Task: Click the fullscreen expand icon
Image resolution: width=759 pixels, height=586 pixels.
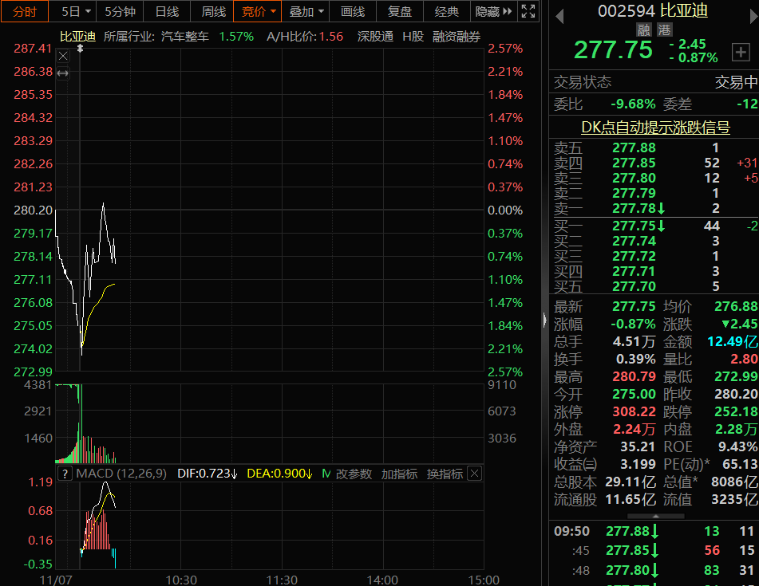Action: (528, 12)
